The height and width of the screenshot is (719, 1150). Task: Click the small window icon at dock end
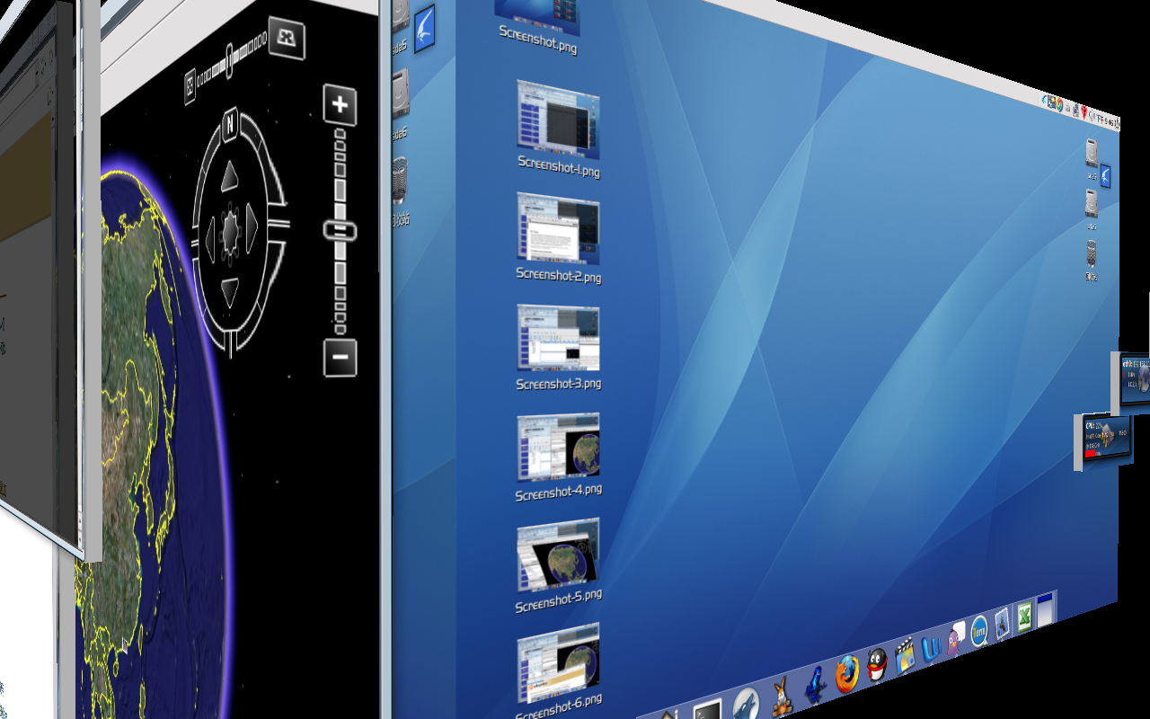[1045, 610]
